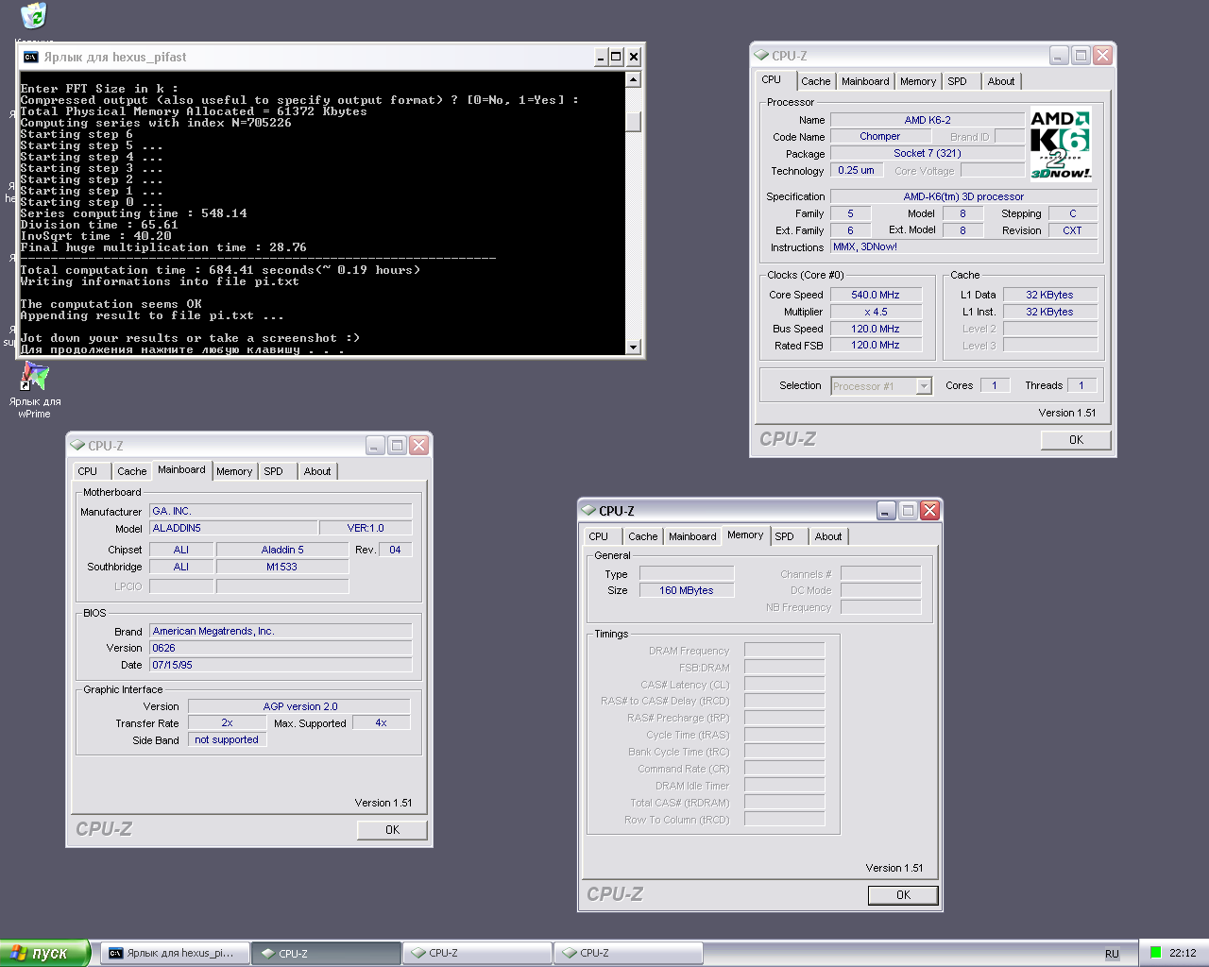Viewport: 1209px width, 967px height.
Task: Click OK in the Mainboard window
Action: click(x=392, y=829)
